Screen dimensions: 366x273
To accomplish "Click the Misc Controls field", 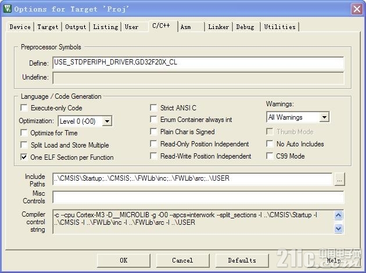I will point(198,197).
